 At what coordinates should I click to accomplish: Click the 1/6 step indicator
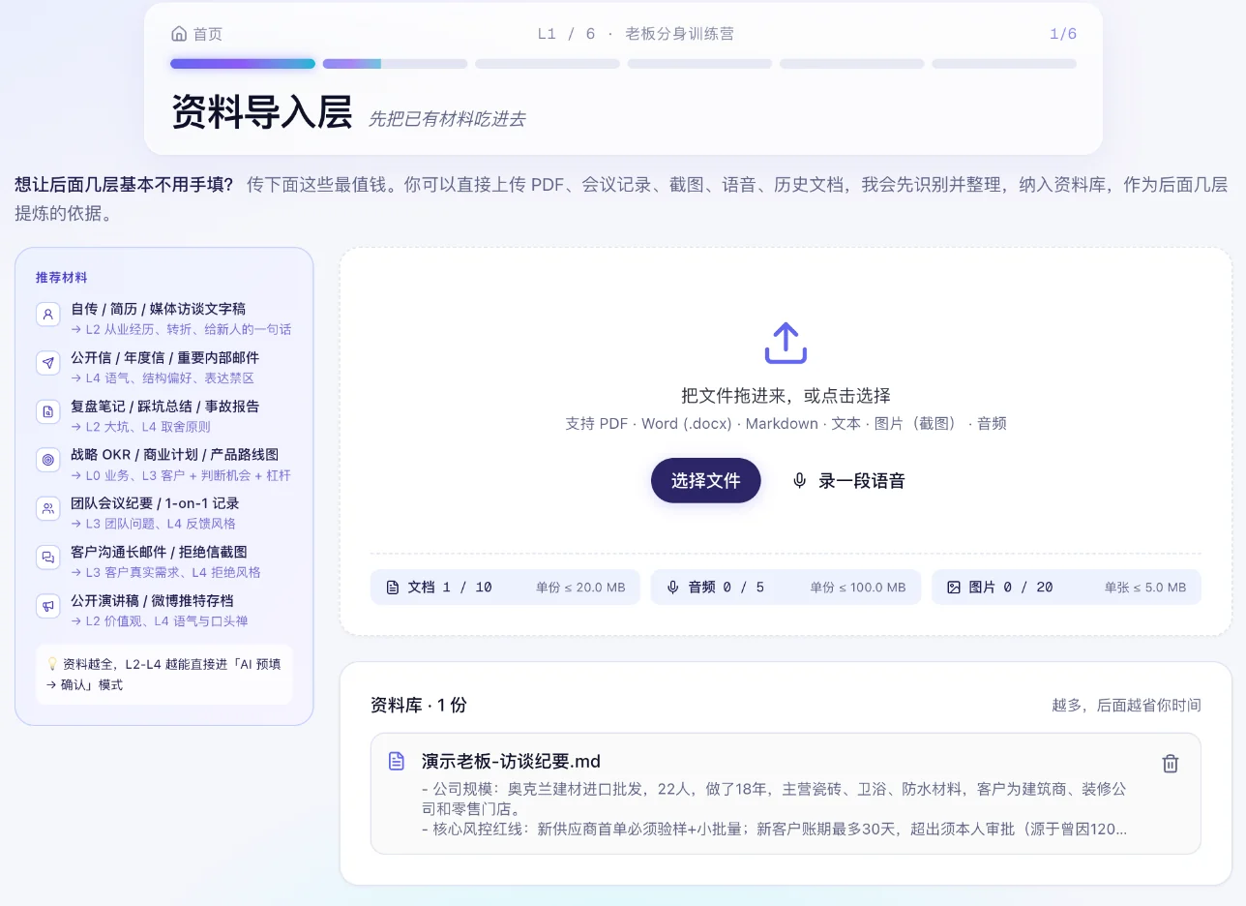click(x=1063, y=34)
